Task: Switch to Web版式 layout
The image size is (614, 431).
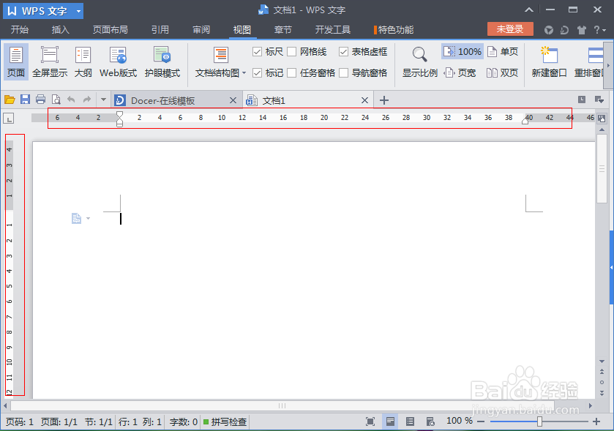Action: [118, 61]
